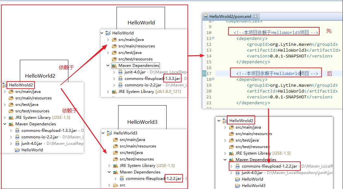Image resolution: width=343 pixels, height=189 pixels.
Task: Click src/main/java package icon in HelloWorld project
Action: [114, 40]
